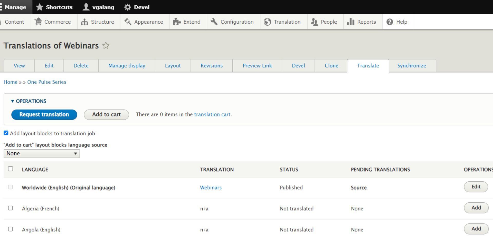
Task: Click 'Not translated' status in the Algeria row
Action: click(x=297, y=209)
